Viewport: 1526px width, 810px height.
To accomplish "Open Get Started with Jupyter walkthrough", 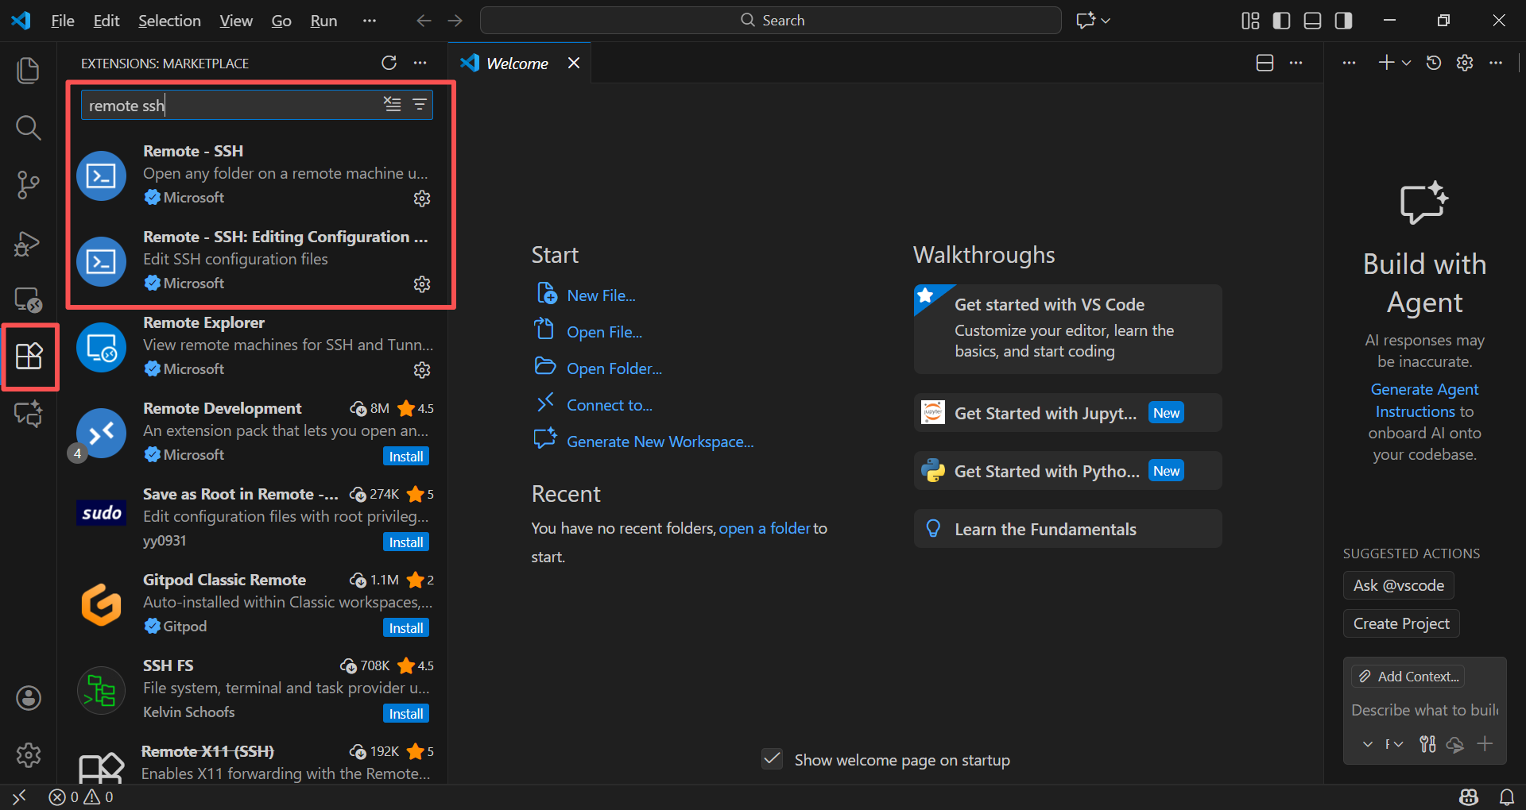I will (1067, 413).
